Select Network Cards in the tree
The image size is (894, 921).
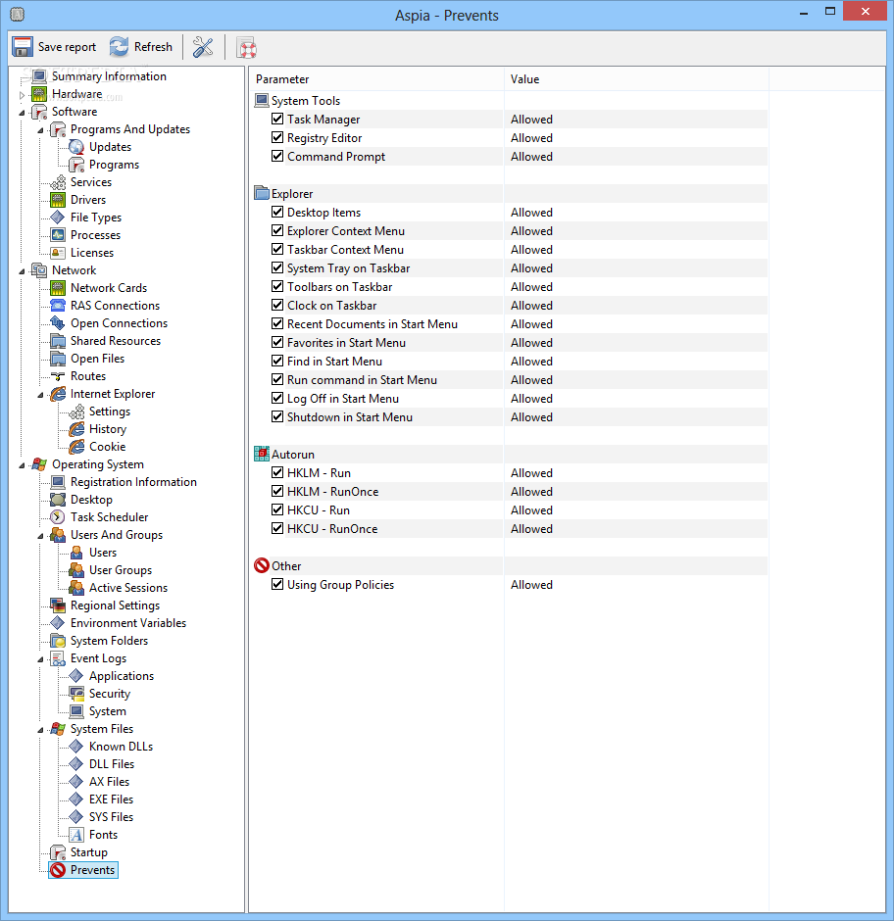click(x=109, y=288)
